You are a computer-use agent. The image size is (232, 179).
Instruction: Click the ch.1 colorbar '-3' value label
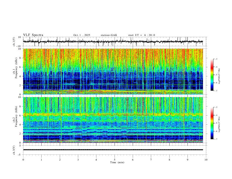[x=216, y=59]
